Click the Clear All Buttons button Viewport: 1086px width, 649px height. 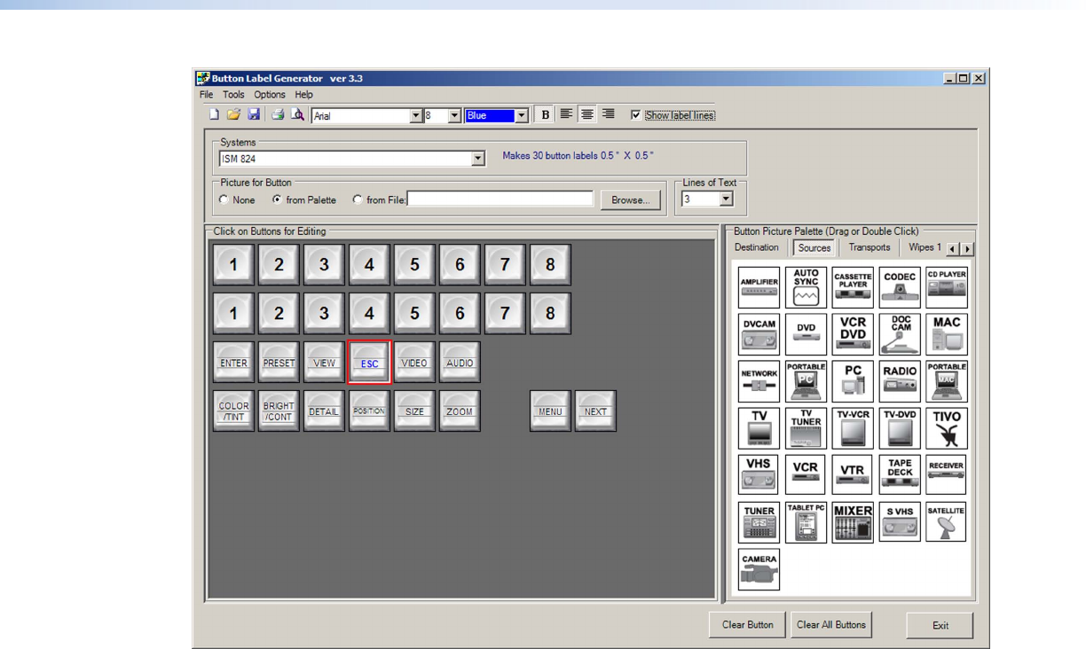click(830, 625)
